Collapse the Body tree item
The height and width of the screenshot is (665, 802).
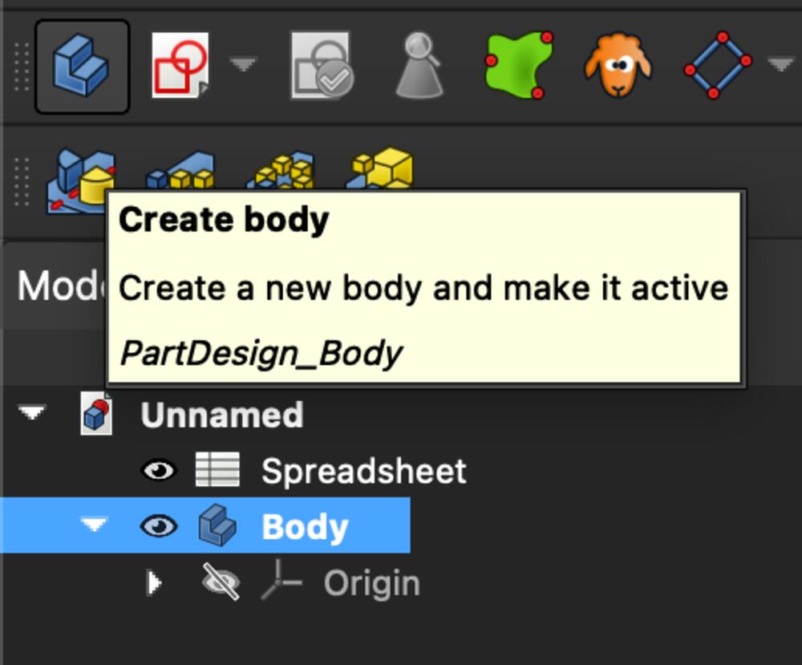[x=94, y=524]
